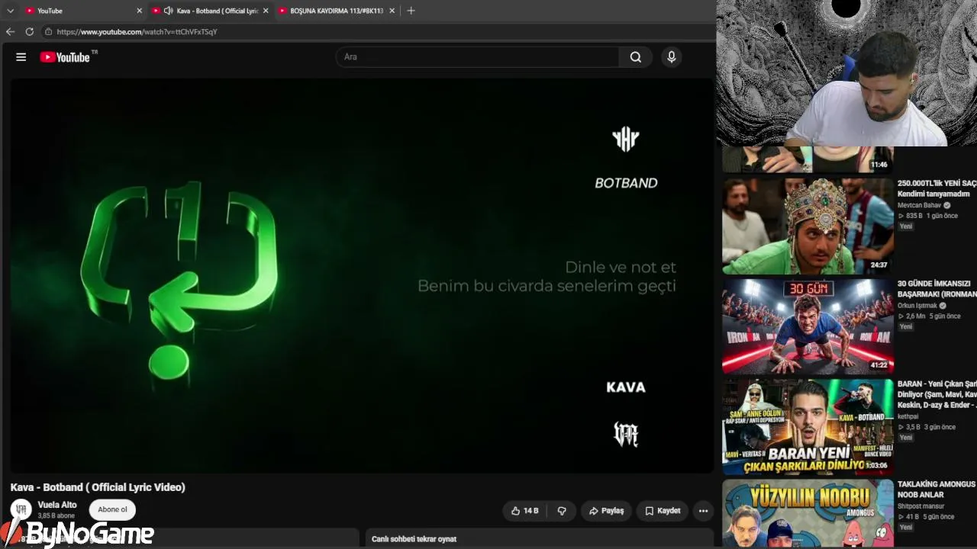Close the YouTube tab

coord(139,11)
